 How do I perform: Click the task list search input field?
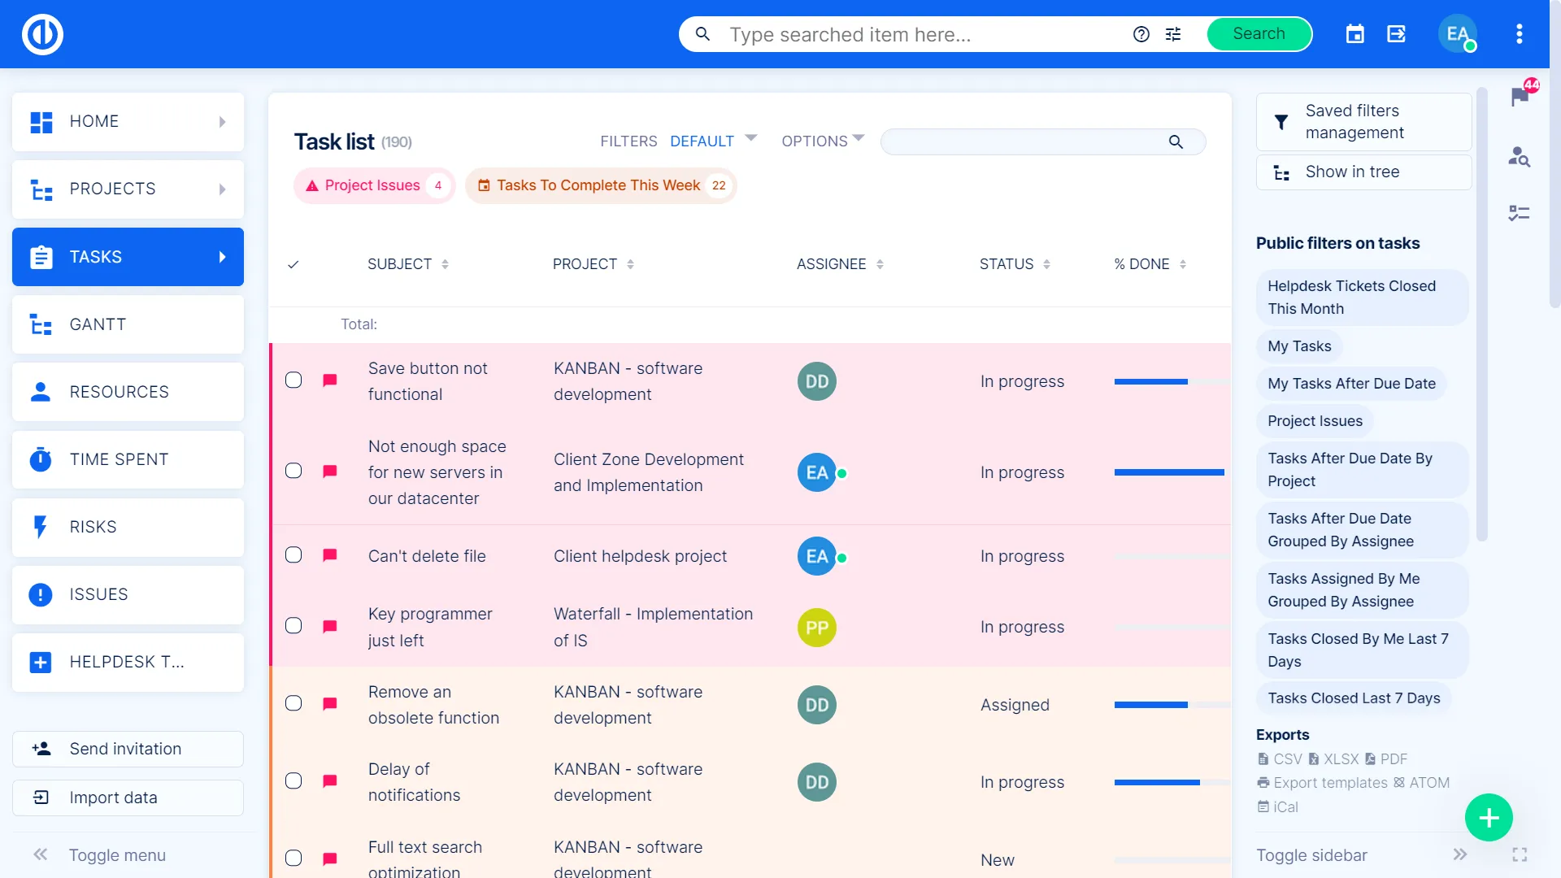pos(1024,141)
